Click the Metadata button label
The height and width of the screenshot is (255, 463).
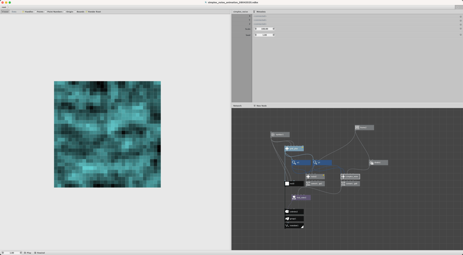click(x=261, y=12)
